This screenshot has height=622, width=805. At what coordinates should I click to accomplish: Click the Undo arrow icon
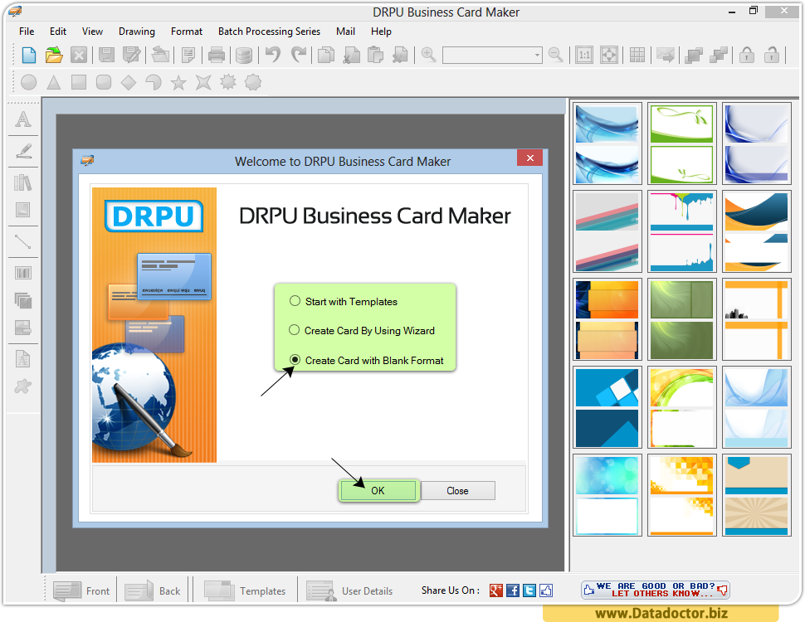(273, 55)
